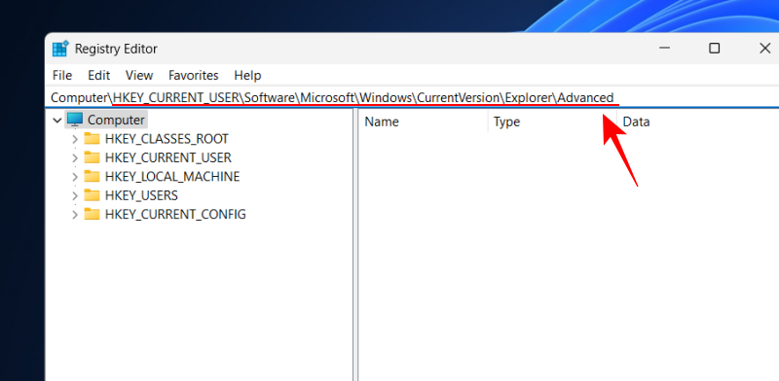Close the Registry Editor window

click(x=765, y=49)
